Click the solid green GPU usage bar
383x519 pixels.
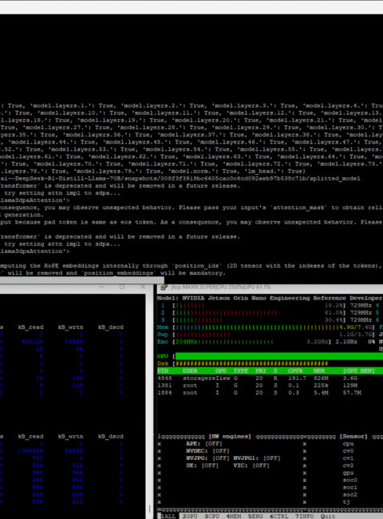(x=278, y=356)
